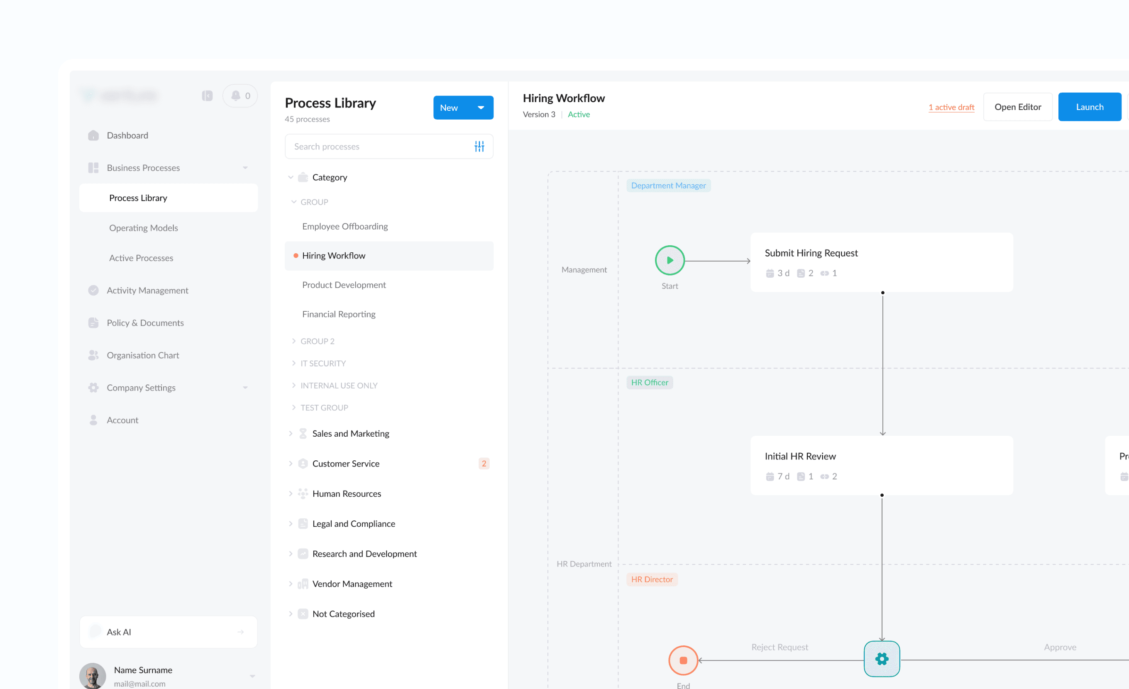Viewport: 1129px width, 689px height.
Task: Click the Vendor Management buildings icon
Action: click(x=303, y=584)
